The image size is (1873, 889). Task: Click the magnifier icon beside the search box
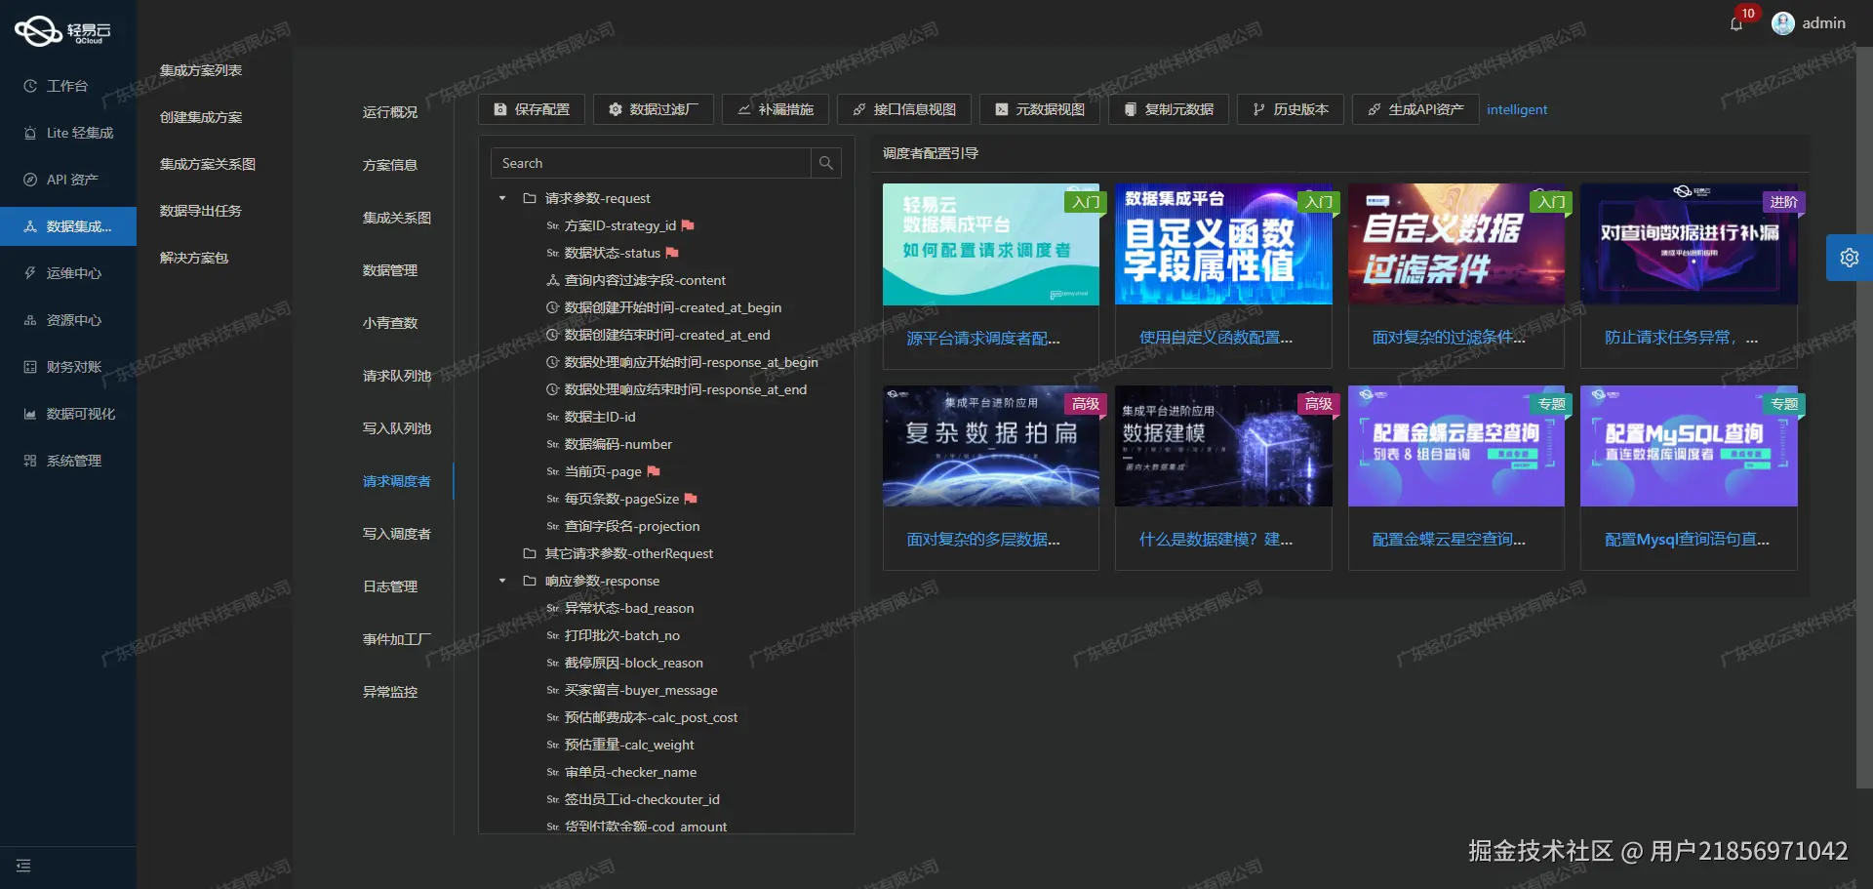[x=826, y=162]
